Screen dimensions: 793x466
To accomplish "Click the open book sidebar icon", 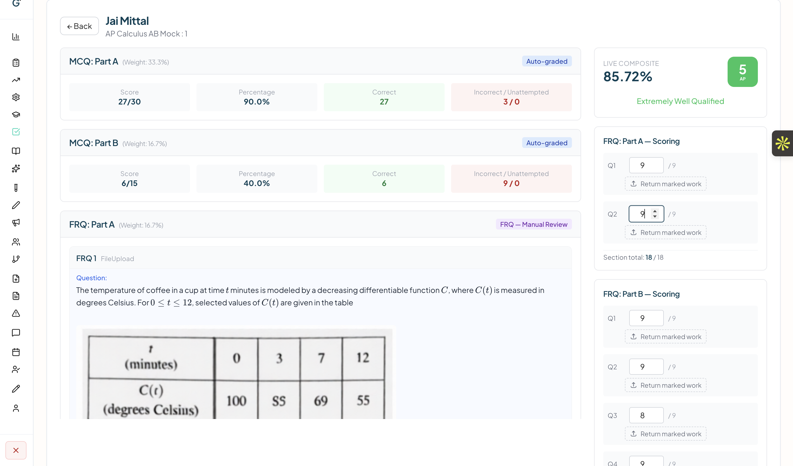I will (x=16, y=151).
